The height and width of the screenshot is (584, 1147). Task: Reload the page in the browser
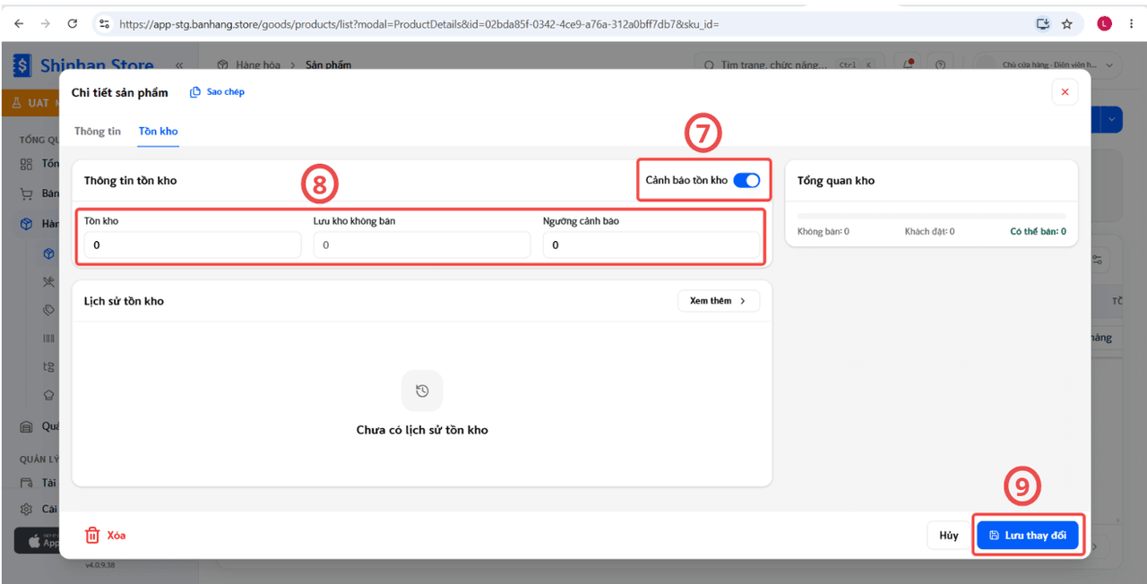tap(73, 24)
